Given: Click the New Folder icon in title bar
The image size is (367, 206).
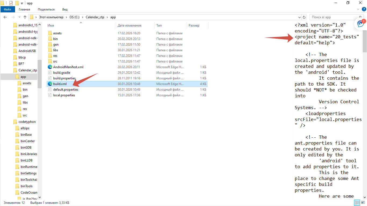Looking at the screenshot, I should [x=17, y=3].
